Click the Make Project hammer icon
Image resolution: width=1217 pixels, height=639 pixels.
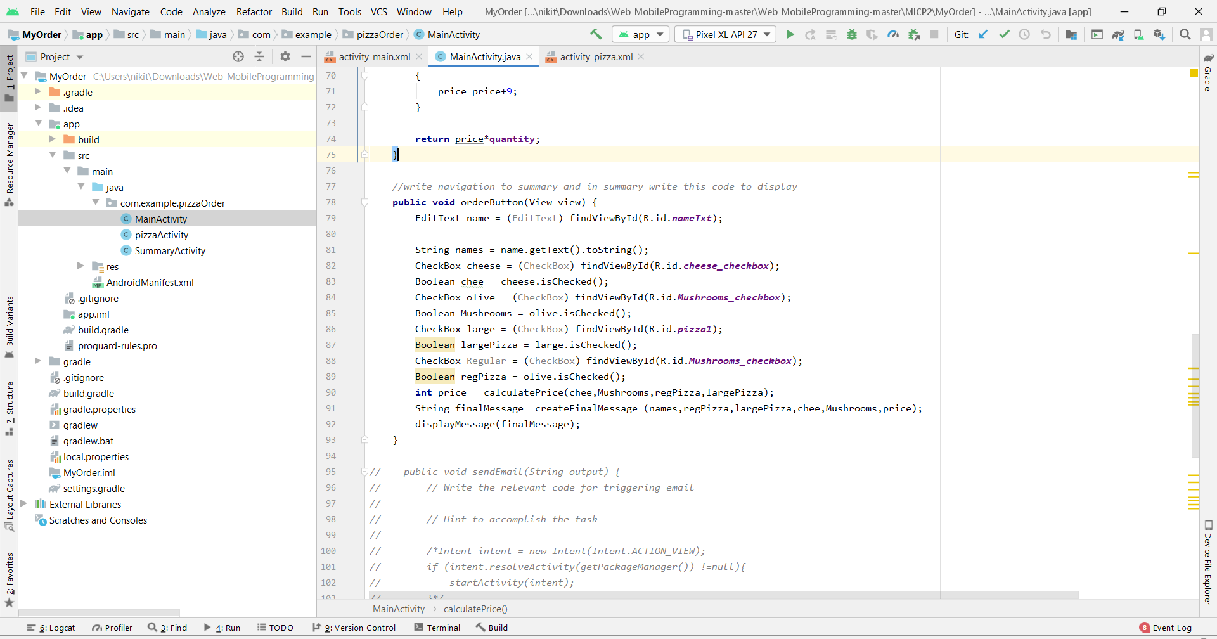click(596, 34)
